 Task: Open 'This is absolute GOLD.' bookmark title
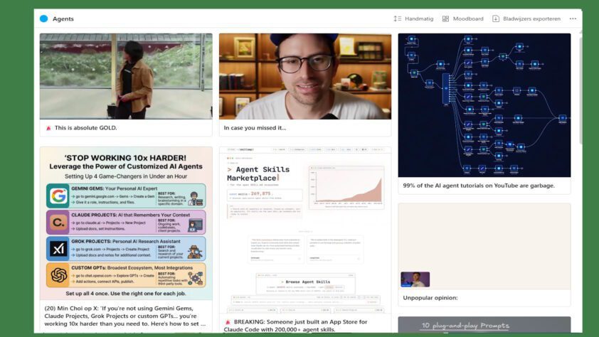click(85, 128)
